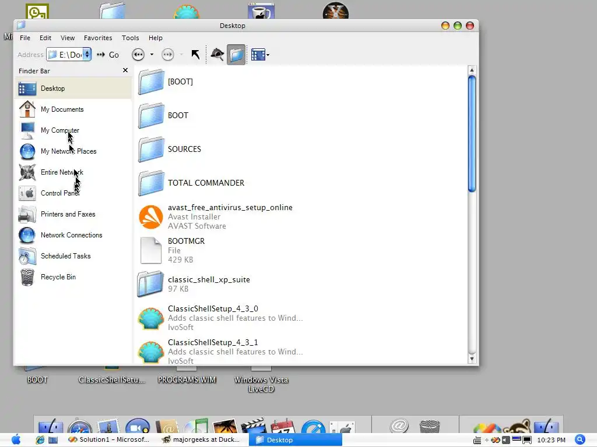Image resolution: width=597 pixels, height=447 pixels.
Task: Switch to Solution1 - Microsoft taskbar button
Action: click(x=108, y=440)
